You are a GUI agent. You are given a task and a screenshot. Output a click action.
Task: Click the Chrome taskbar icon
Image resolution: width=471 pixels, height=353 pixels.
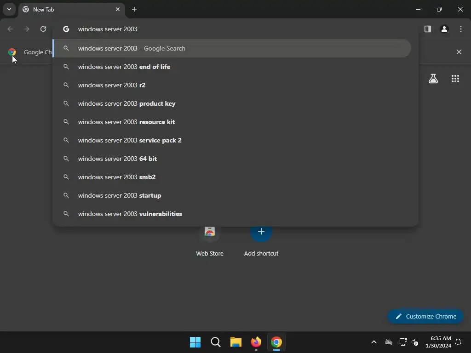click(x=276, y=342)
